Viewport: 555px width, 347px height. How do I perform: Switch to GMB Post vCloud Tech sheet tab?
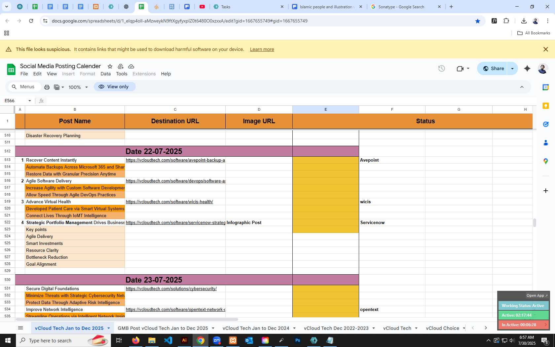coord(163,328)
